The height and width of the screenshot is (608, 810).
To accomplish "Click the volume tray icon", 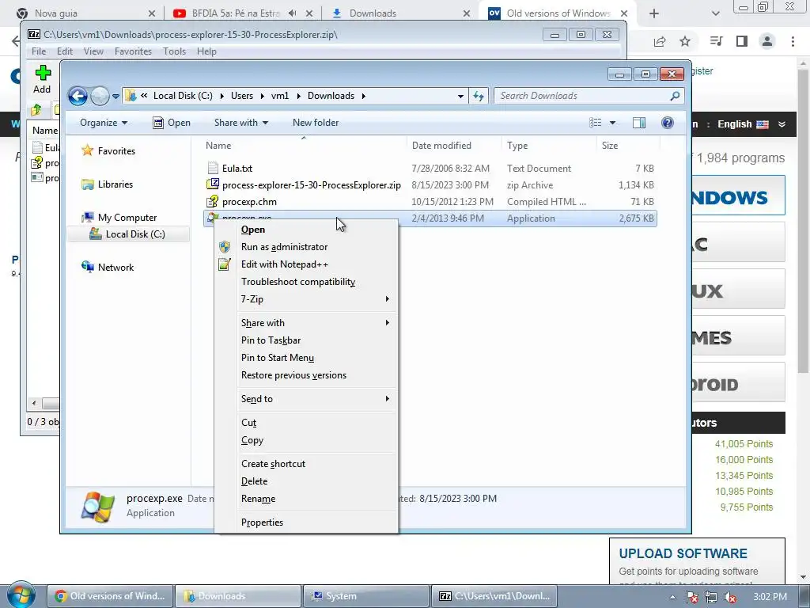I will pyautogui.click(x=730, y=597).
